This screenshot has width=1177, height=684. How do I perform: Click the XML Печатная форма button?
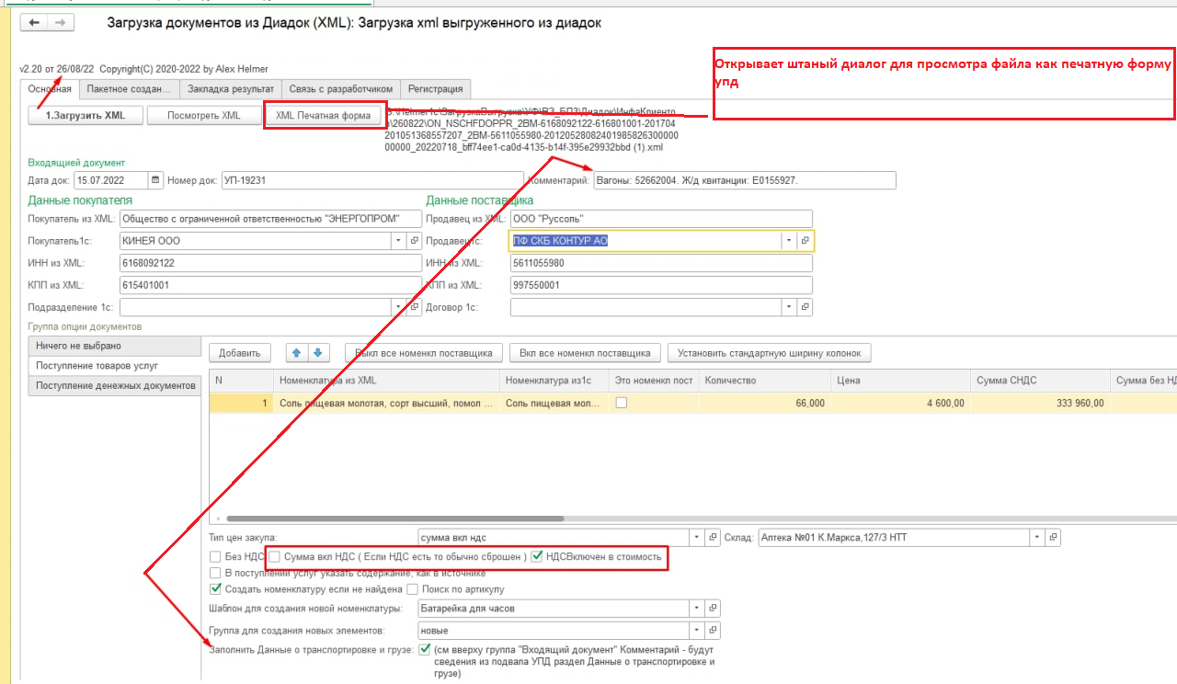point(326,115)
